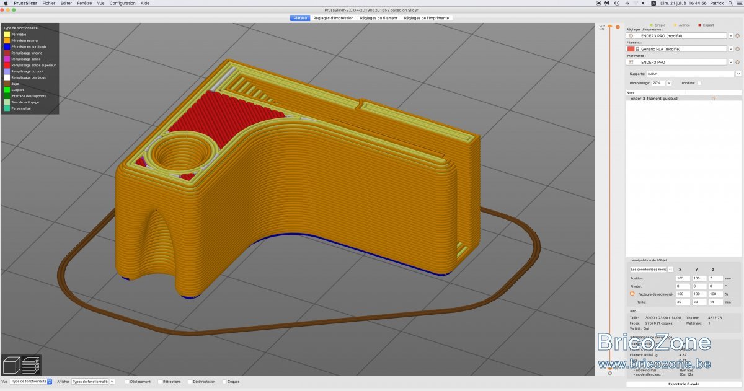Tick the Bordure checkbox
The width and height of the screenshot is (744, 391).
coord(699,82)
